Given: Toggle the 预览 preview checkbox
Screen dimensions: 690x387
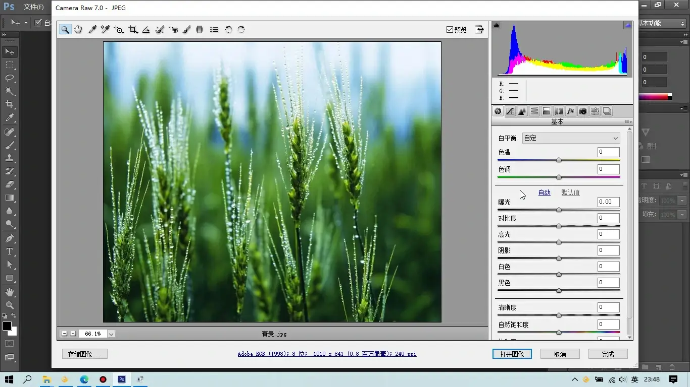Looking at the screenshot, I should pyautogui.click(x=450, y=30).
